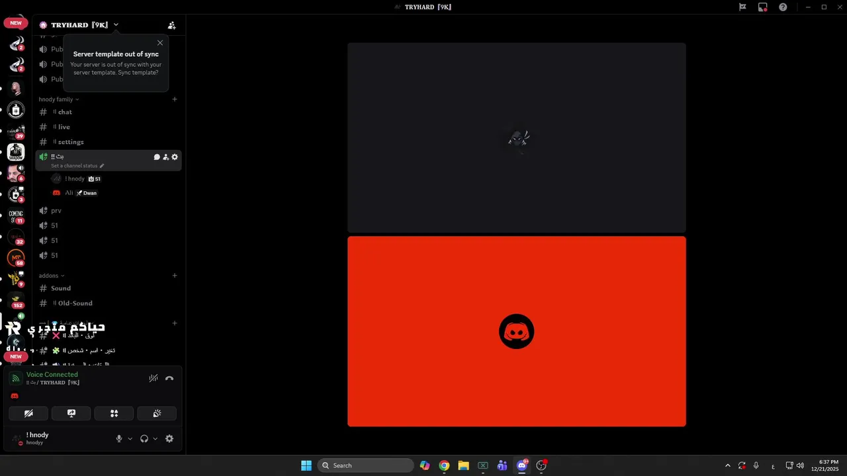Click Set a channel status

point(77,166)
